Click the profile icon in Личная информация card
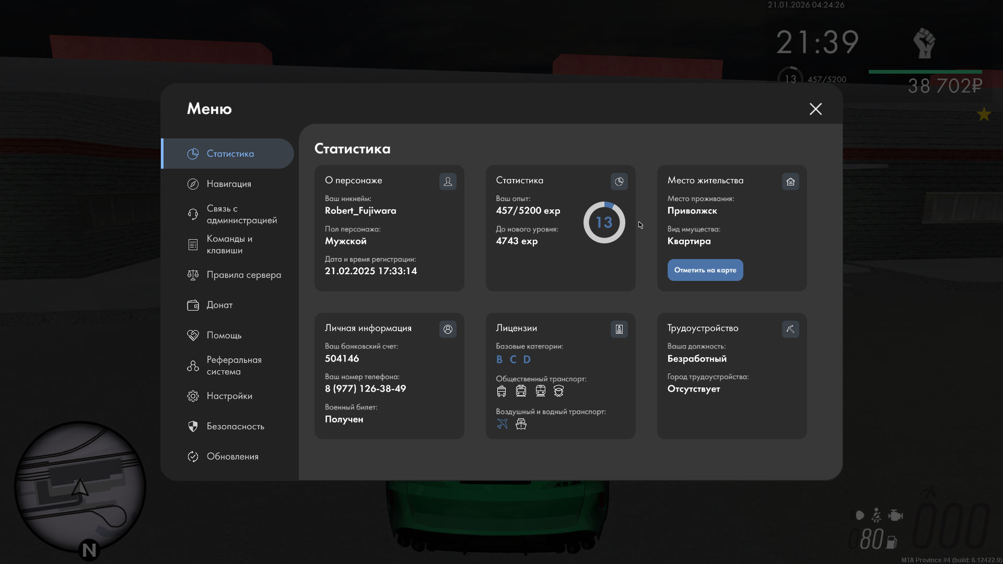Screen dimensions: 1003x564 coord(448,329)
